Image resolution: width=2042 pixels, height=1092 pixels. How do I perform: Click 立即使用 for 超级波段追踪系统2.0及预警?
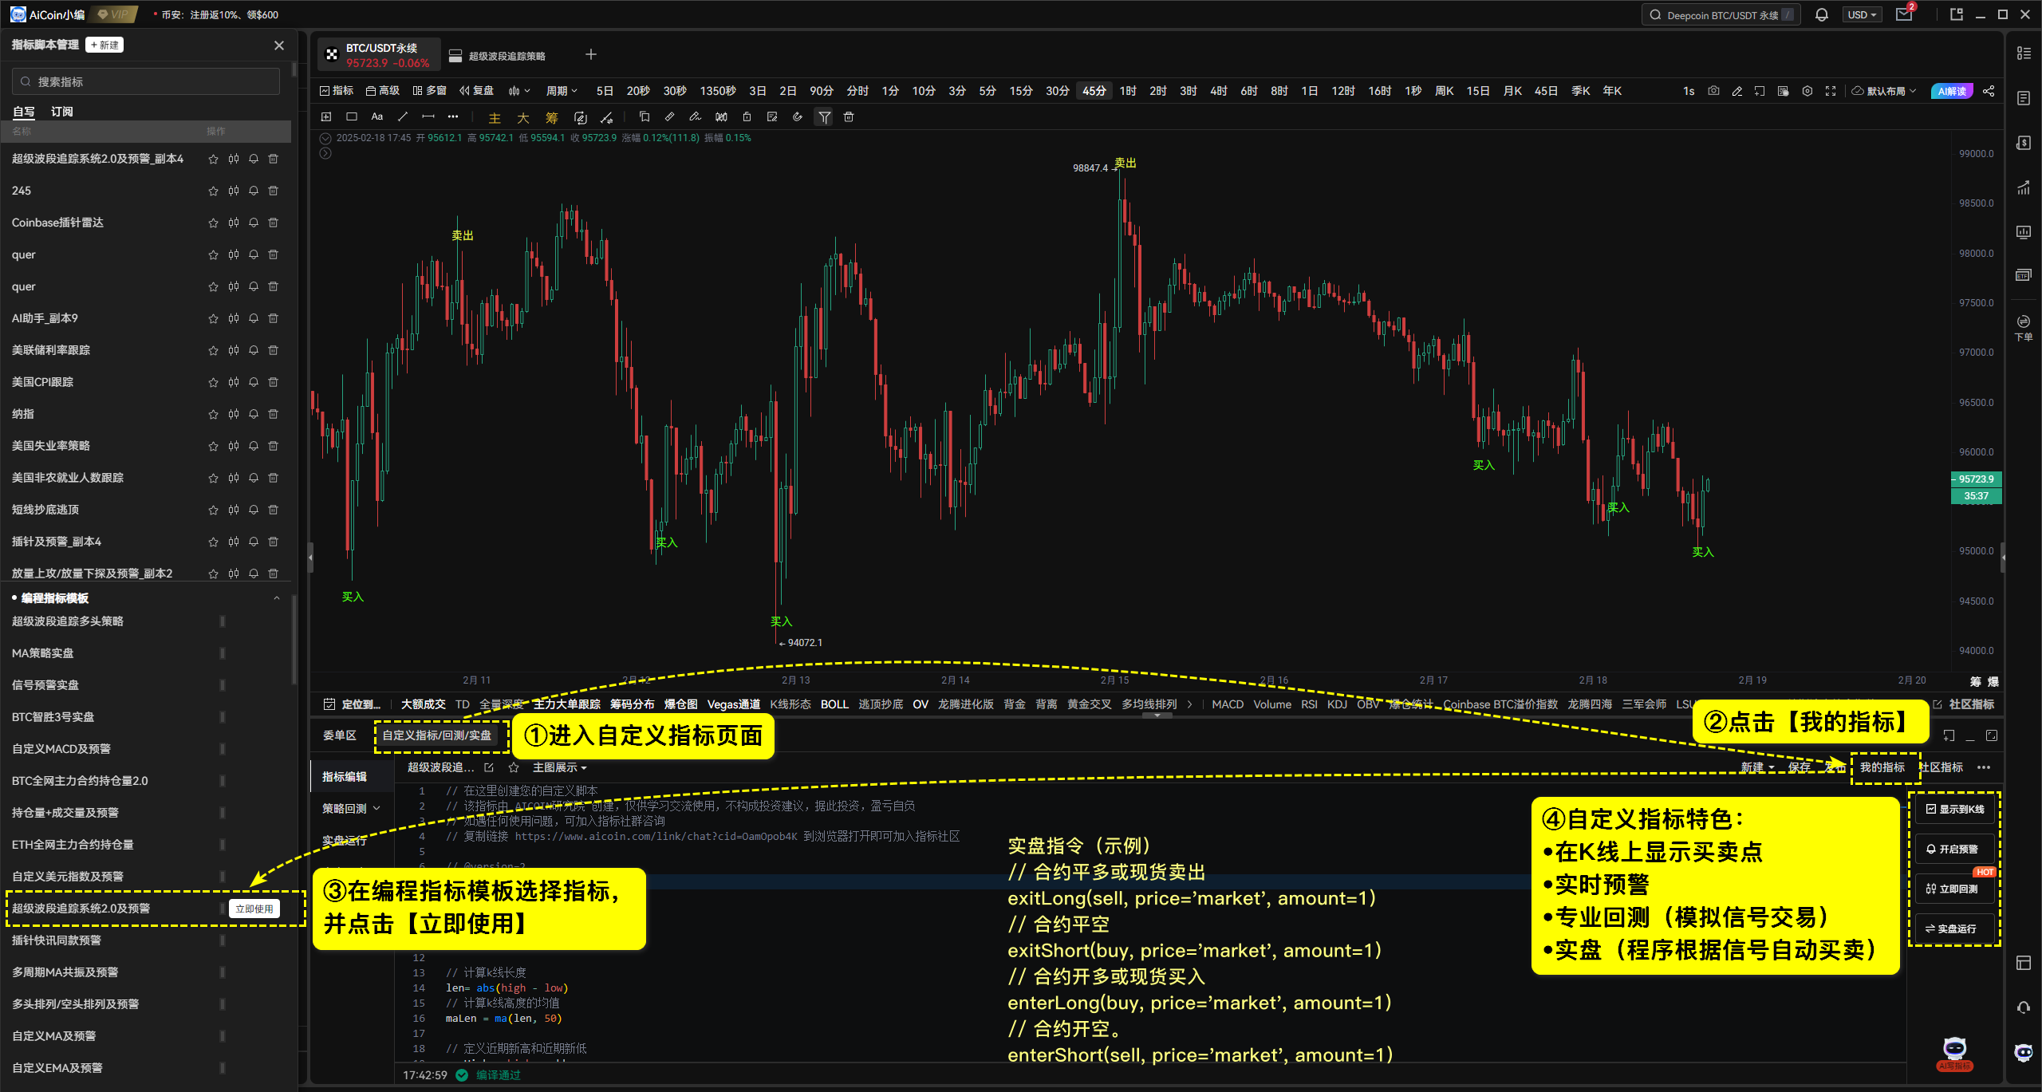click(x=254, y=909)
